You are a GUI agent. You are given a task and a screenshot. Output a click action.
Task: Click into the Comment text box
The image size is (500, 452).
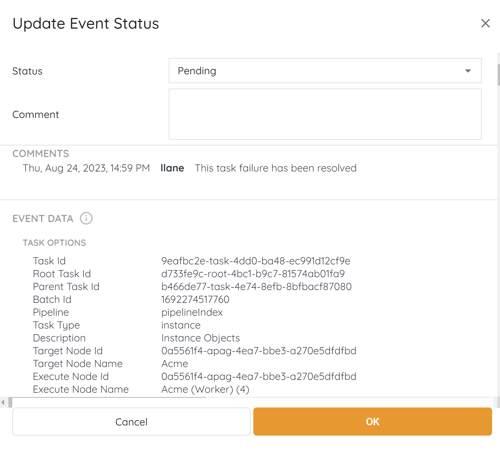coord(325,114)
